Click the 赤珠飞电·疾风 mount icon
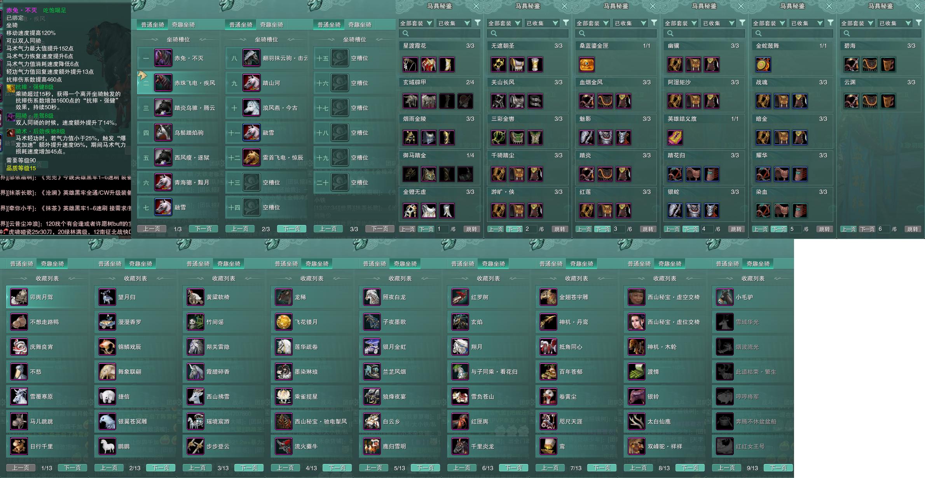The width and height of the screenshot is (925, 478). tap(163, 83)
